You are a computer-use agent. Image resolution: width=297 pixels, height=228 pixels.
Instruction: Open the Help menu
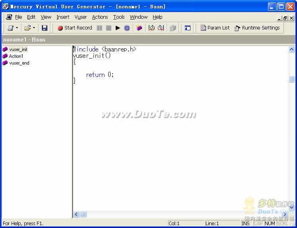157,17
